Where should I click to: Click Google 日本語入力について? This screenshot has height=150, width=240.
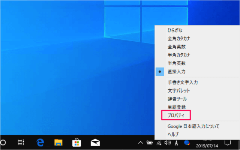click(x=193, y=126)
